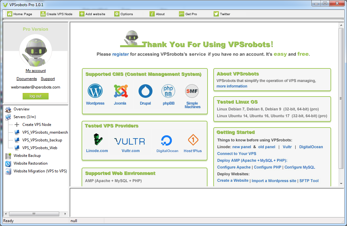The height and width of the screenshot is (226, 347).
Task: Open the Vultr.com link
Action: point(130,151)
